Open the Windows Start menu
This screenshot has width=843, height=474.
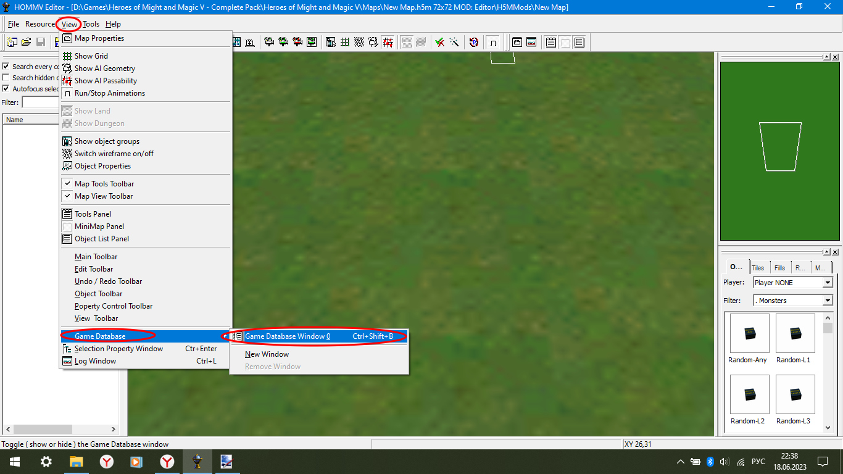(x=14, y=462)
